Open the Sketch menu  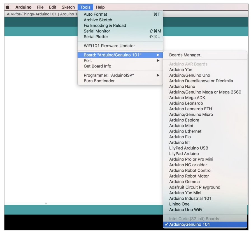tap(68, 7)
